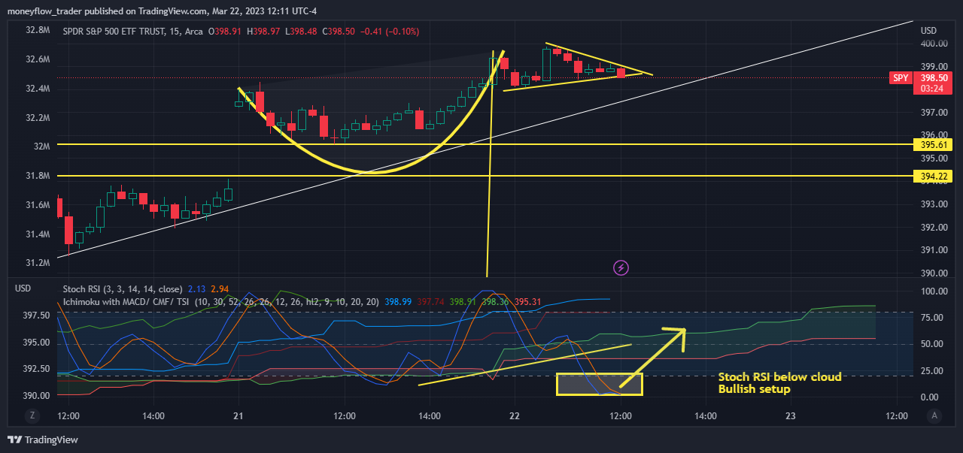Click date label 21 on time axis
This screenshot has height=453, width=963.
pos(238,415)
